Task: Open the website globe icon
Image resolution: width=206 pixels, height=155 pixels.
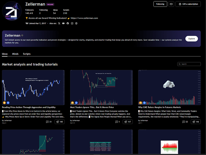Action: tap(76, 23)
